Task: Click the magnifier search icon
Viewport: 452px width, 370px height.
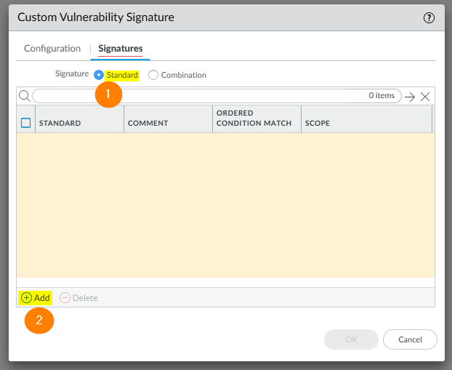Action: [x=24, y=96]
